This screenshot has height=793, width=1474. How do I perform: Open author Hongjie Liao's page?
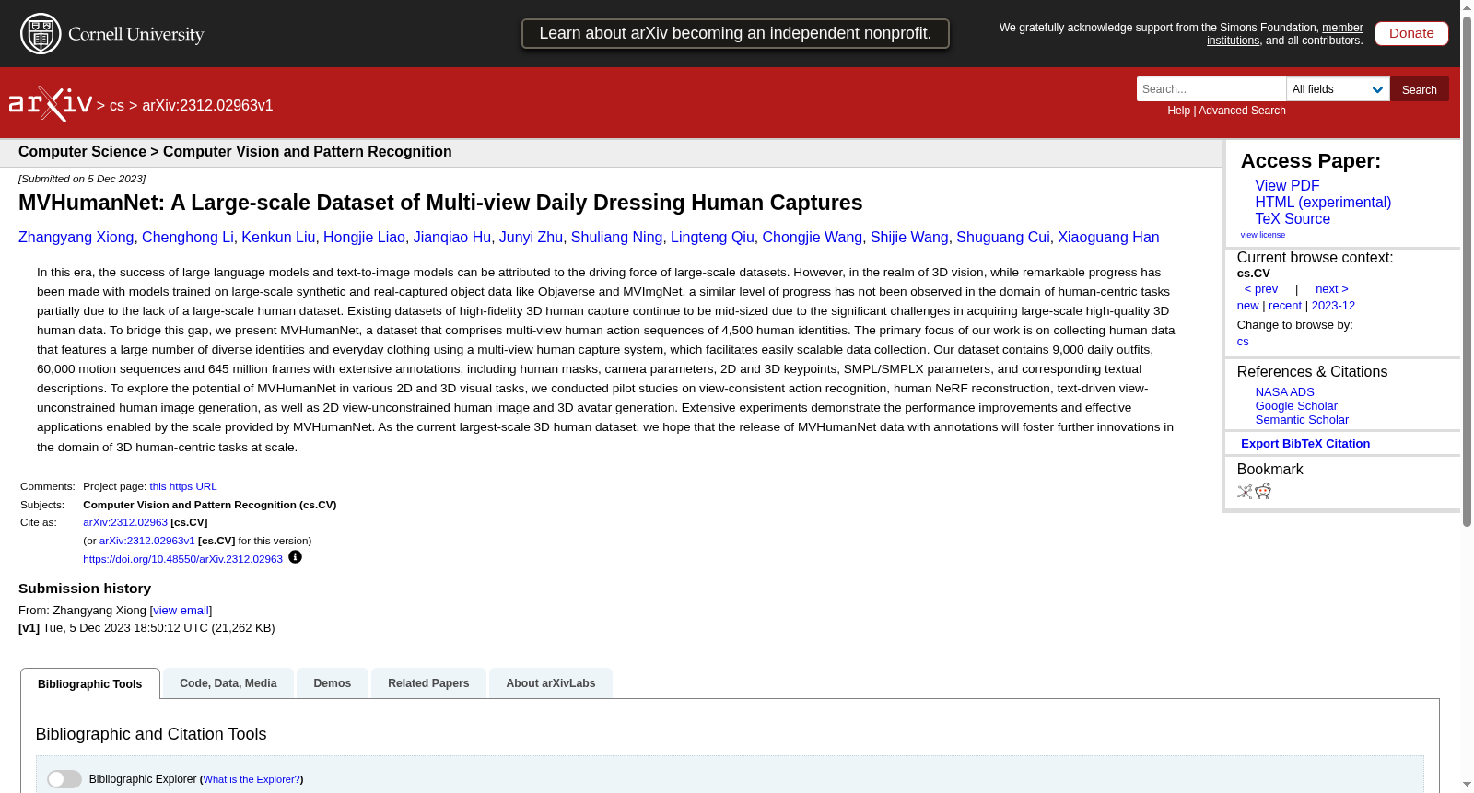point(364,238)
